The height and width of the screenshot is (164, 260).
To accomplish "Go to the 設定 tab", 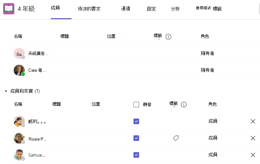I will point(151,9).
